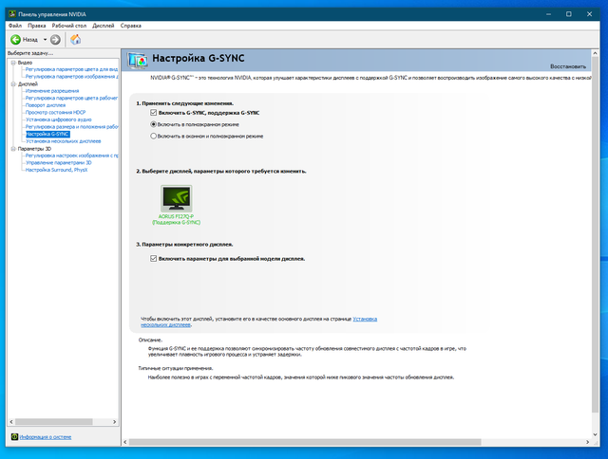The width and height of the screenshot is (608, 459).
Task: Select 'Регулировка настроек изображения с просмотром' item
Action: click(x=72, y=156)
